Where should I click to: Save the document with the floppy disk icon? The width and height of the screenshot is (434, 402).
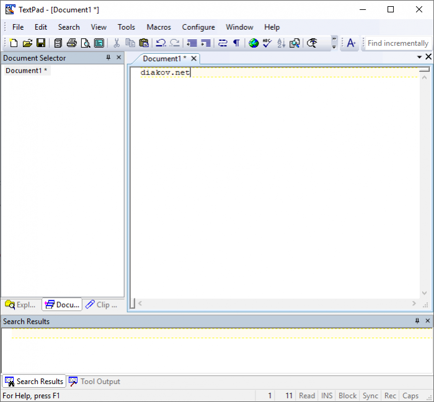pyautogui.click(x=41, y=43)
